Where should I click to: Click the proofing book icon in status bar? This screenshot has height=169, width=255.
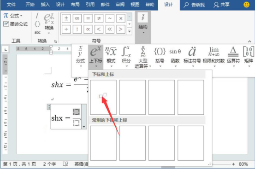coord(65,164)
